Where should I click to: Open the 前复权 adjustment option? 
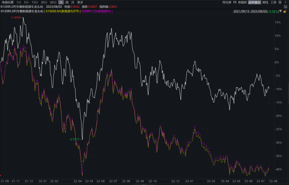click(x=242, y=2)
